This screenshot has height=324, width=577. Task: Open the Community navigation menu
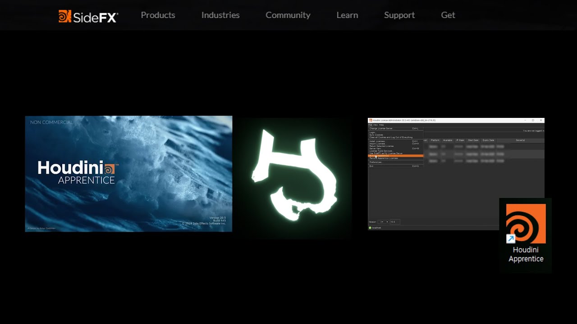click(288, 15)
